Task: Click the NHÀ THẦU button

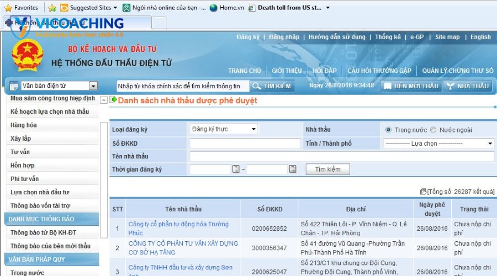Action: pyautogui.click(x=468, y=86)
